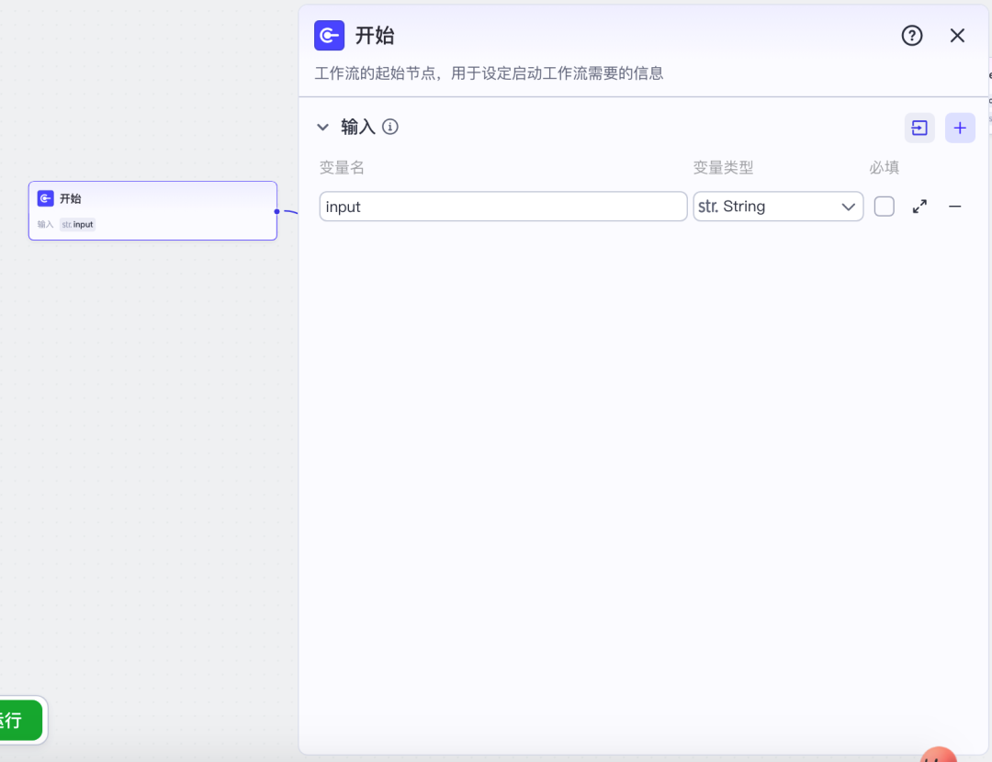Open the help icon in 开始 panel header

click(912, 36)
